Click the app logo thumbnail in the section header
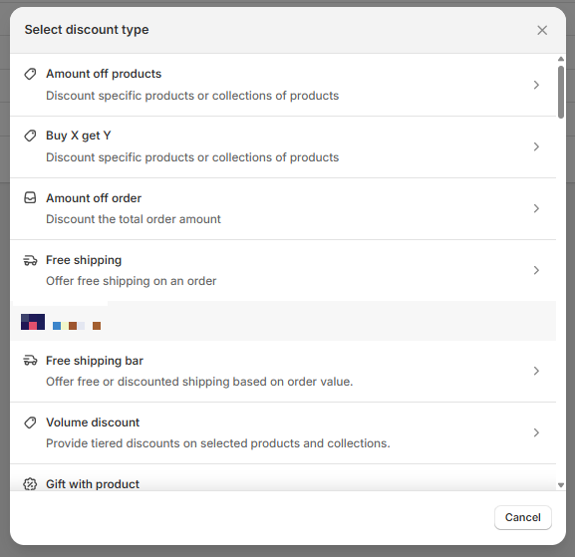This screenshot has width=575, height=557. (33, 322)
